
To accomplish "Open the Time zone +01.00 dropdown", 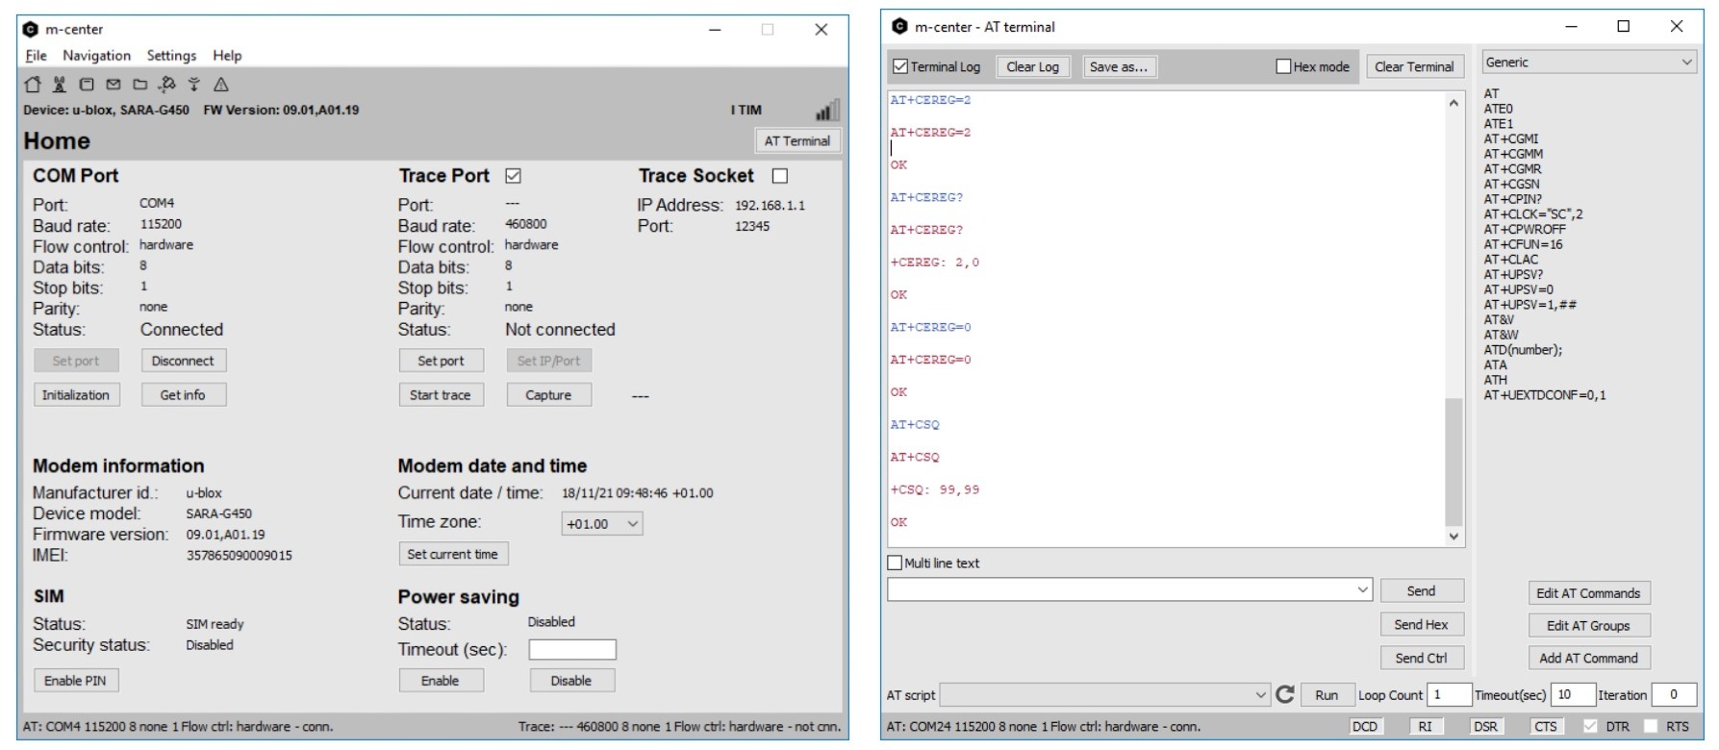I will 602,524.
